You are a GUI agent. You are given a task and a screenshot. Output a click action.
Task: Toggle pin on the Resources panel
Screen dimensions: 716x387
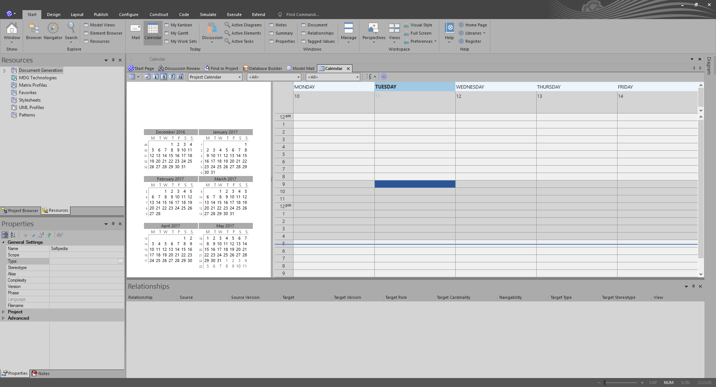113,60
